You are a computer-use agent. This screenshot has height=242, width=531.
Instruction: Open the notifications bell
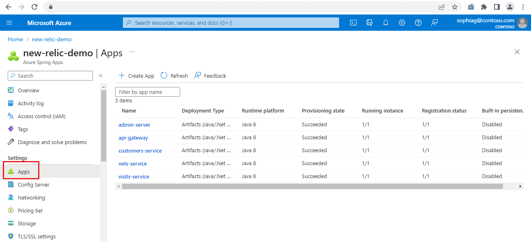tap(386, 23)
